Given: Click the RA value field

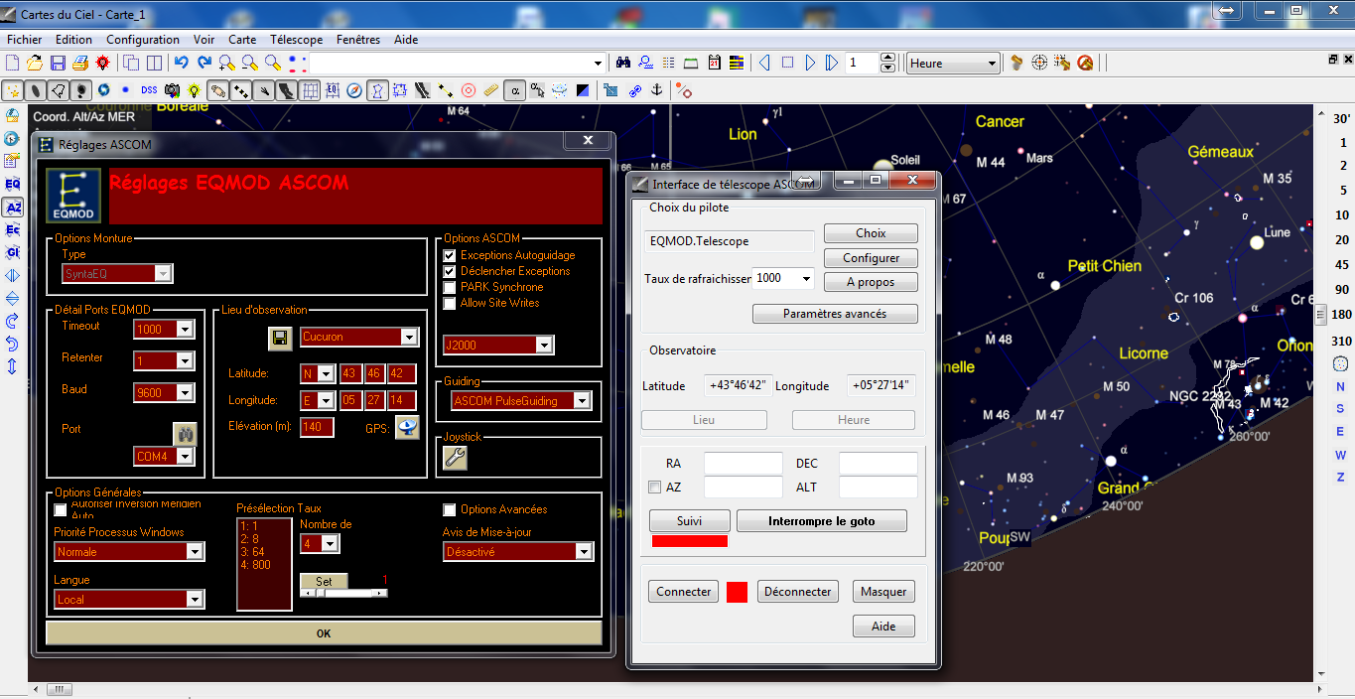Looking at the screenshot, I should (x=744, y=464).
